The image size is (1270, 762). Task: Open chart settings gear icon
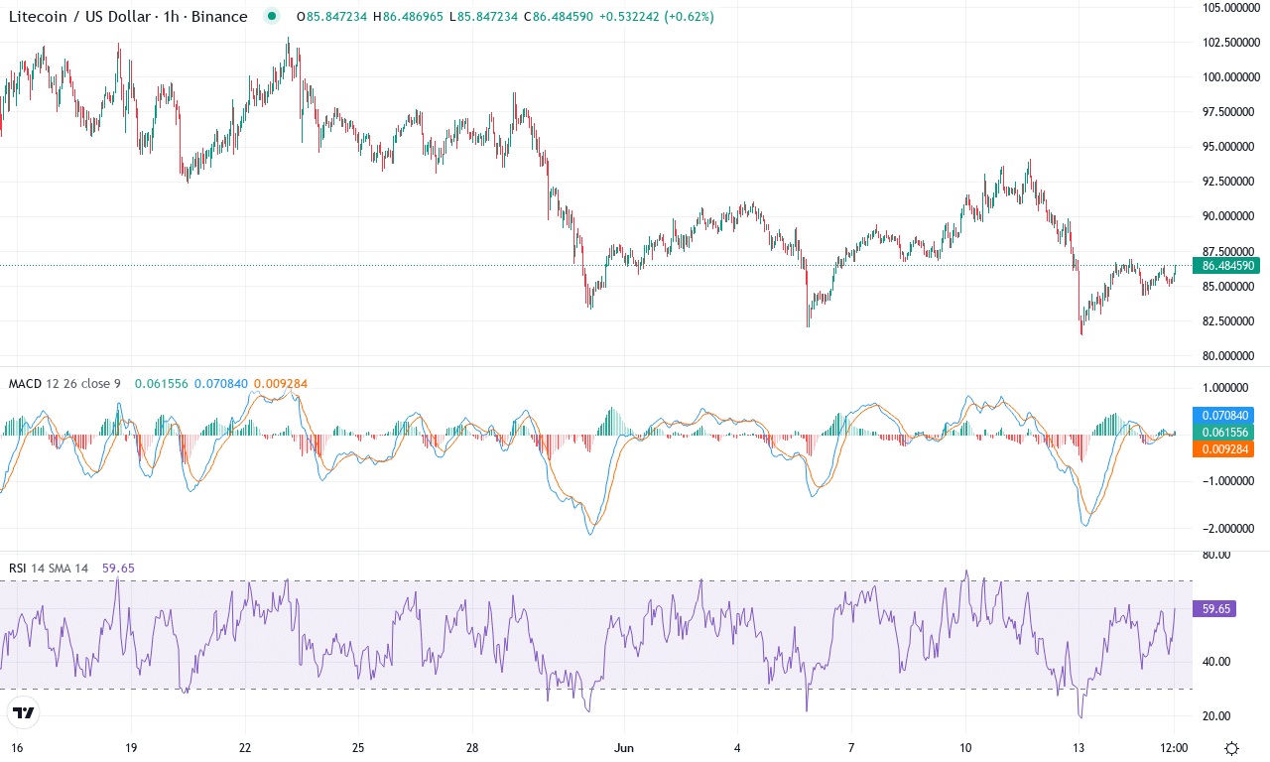[x=1231, y=748]
